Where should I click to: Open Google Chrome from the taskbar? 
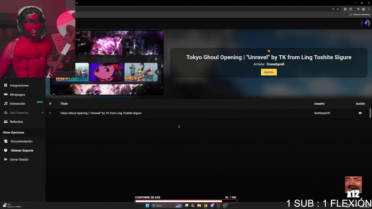[x=205, y=206]
